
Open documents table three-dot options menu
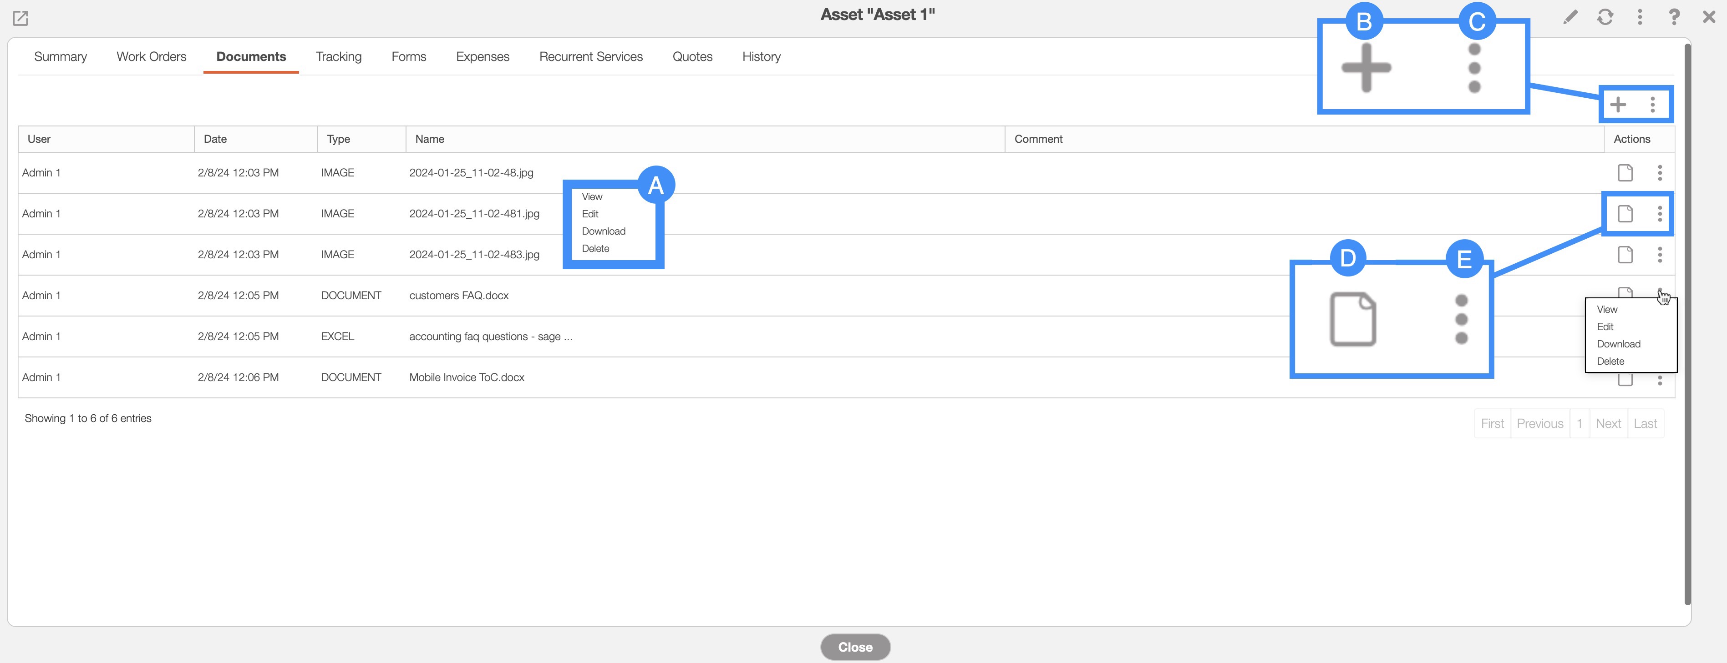pyautogui.click(x=1653, y=105)
